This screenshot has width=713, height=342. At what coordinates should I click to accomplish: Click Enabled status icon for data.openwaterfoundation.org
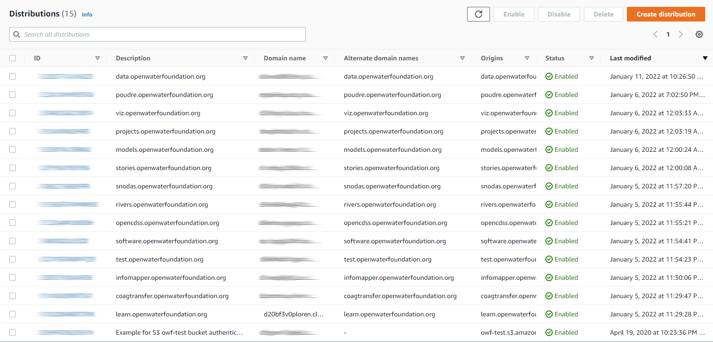[x=549, y=76]
